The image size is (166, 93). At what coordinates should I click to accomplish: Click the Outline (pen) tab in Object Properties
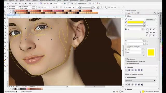pos(126,13)
